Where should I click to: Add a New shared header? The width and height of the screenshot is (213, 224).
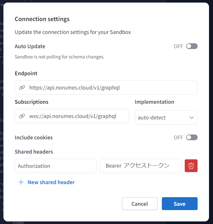51,182
